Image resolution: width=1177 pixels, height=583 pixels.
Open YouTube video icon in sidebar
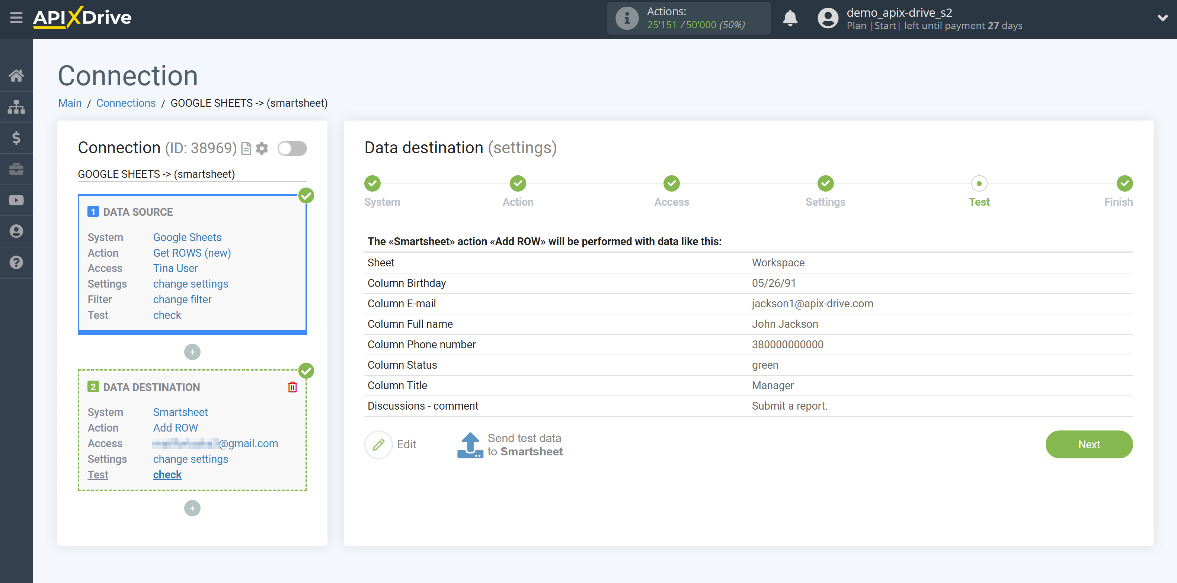click(x=16, y=200)
